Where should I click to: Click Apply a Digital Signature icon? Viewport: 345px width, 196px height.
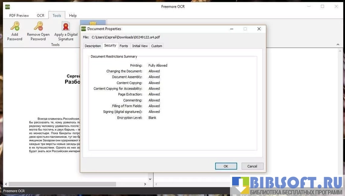(66, 27)
